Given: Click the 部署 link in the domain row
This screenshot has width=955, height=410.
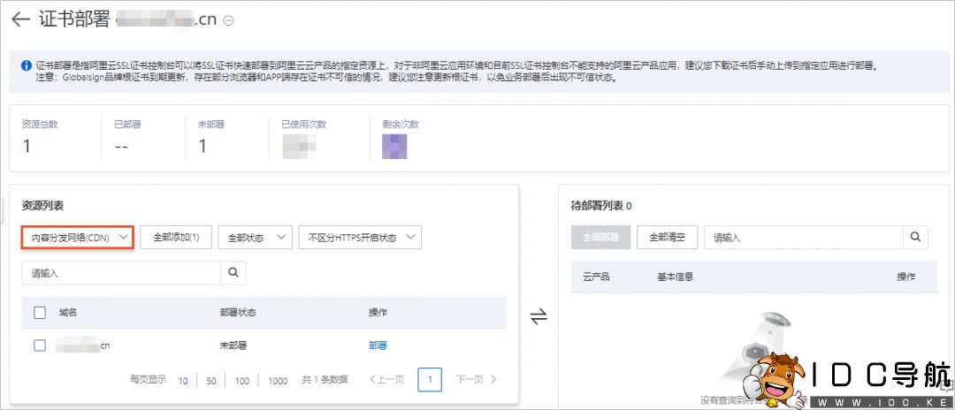Looking at the screenshot, I should pos(378,345).
